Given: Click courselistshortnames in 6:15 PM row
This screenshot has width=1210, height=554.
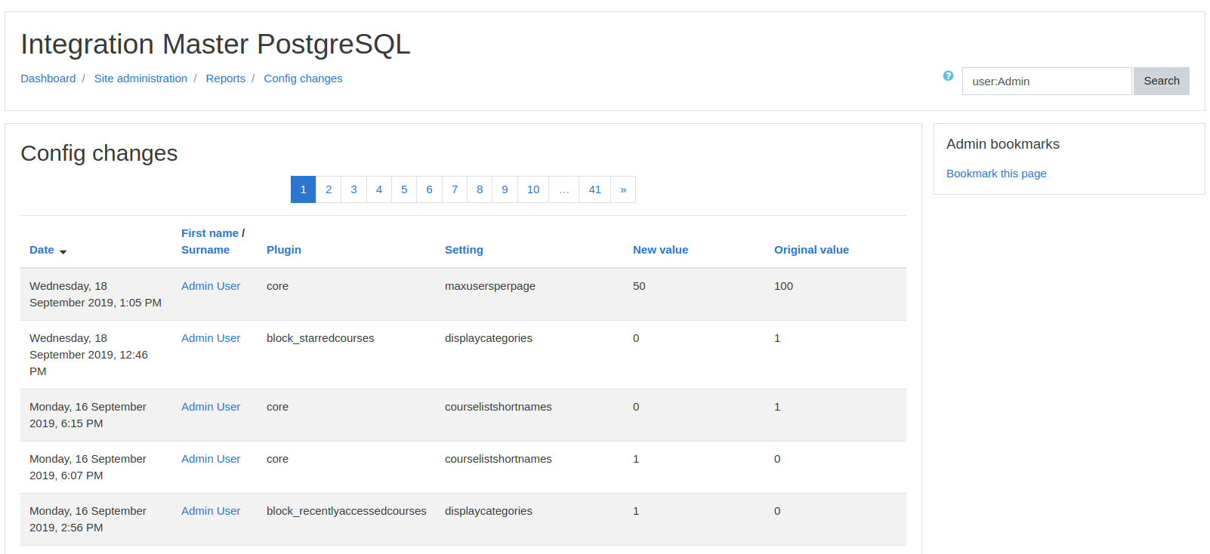Looking at the screenshot, I should [x=499, y=407].
